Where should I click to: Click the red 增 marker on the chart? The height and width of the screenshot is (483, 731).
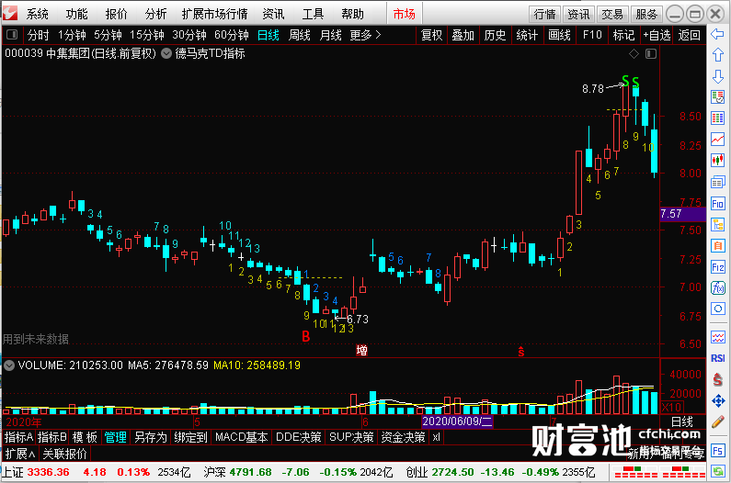pos(361,350)
